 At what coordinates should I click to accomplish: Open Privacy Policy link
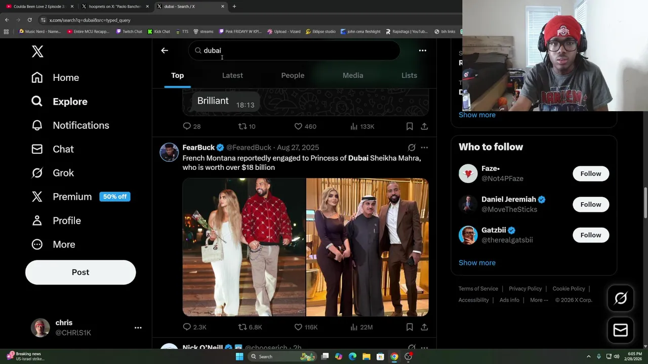525,289
